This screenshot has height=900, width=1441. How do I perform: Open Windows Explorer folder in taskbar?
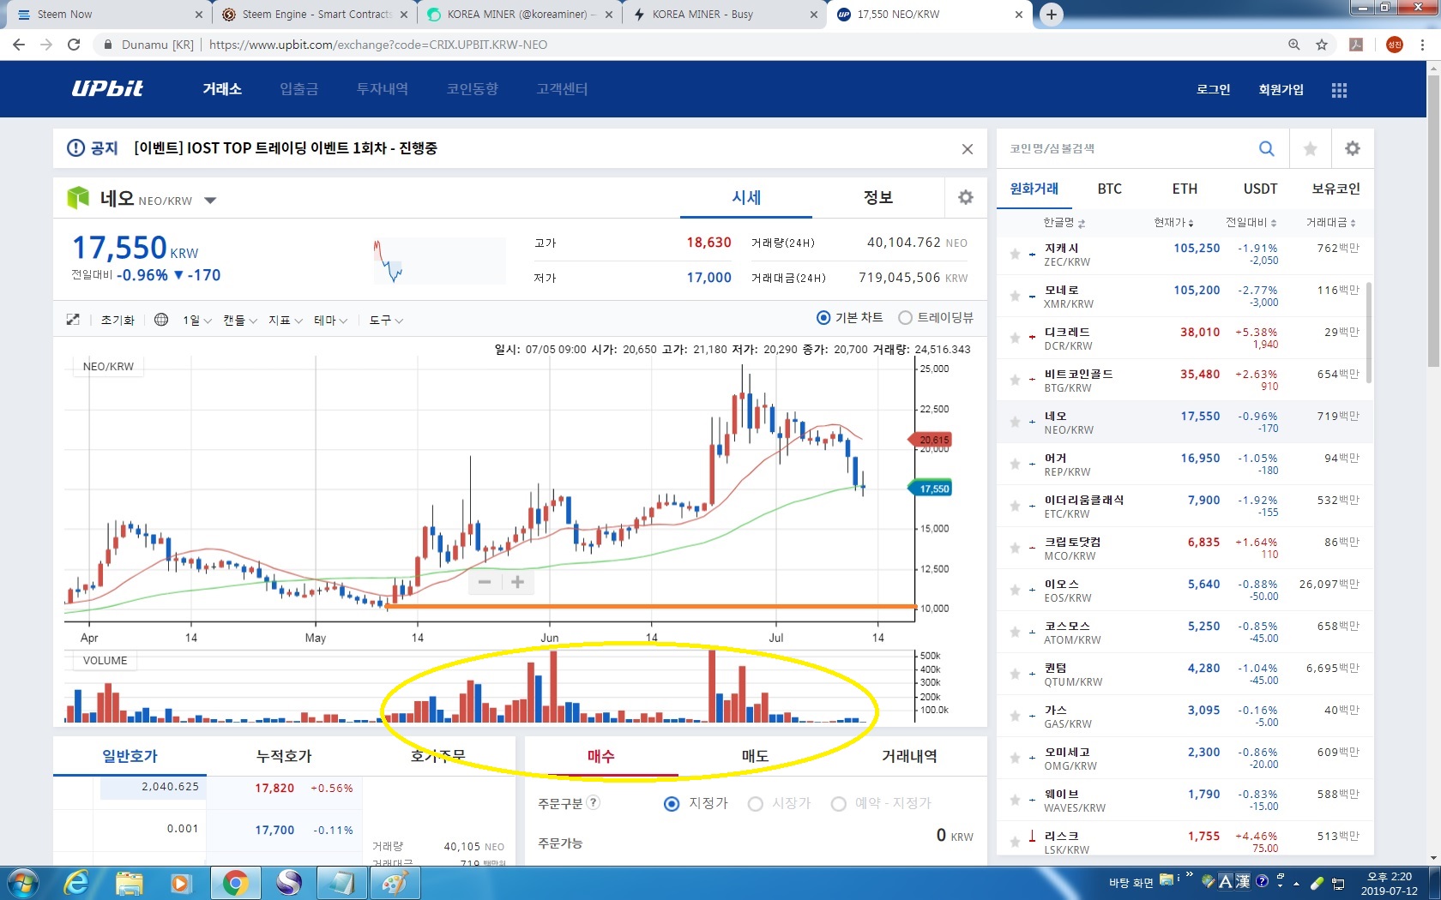click(x=129, y=883)
